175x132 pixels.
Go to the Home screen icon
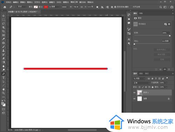coord(5,7)
